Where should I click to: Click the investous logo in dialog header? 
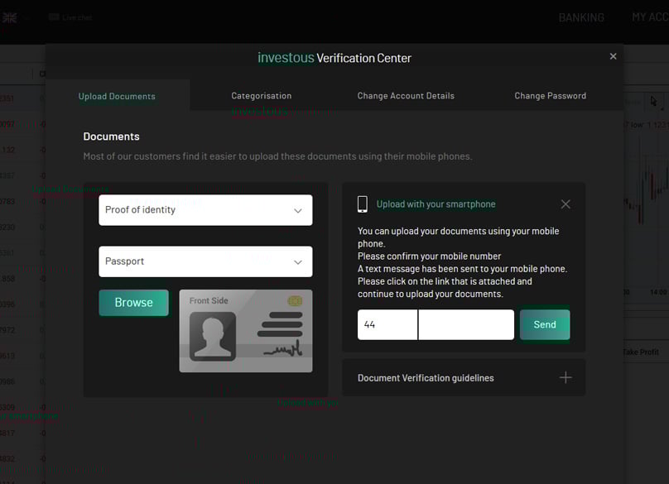[286, 58]
